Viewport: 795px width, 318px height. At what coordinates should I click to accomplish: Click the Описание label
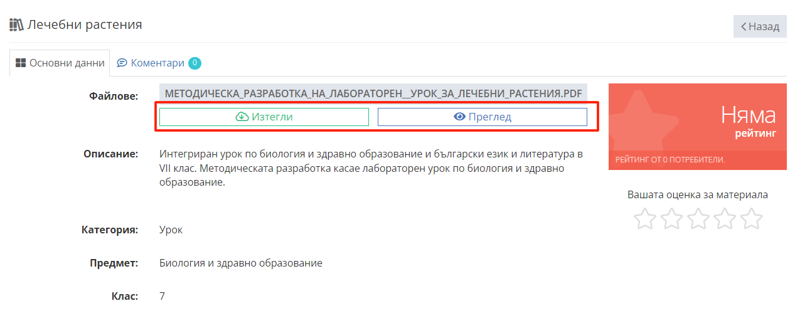pos(111,154)
